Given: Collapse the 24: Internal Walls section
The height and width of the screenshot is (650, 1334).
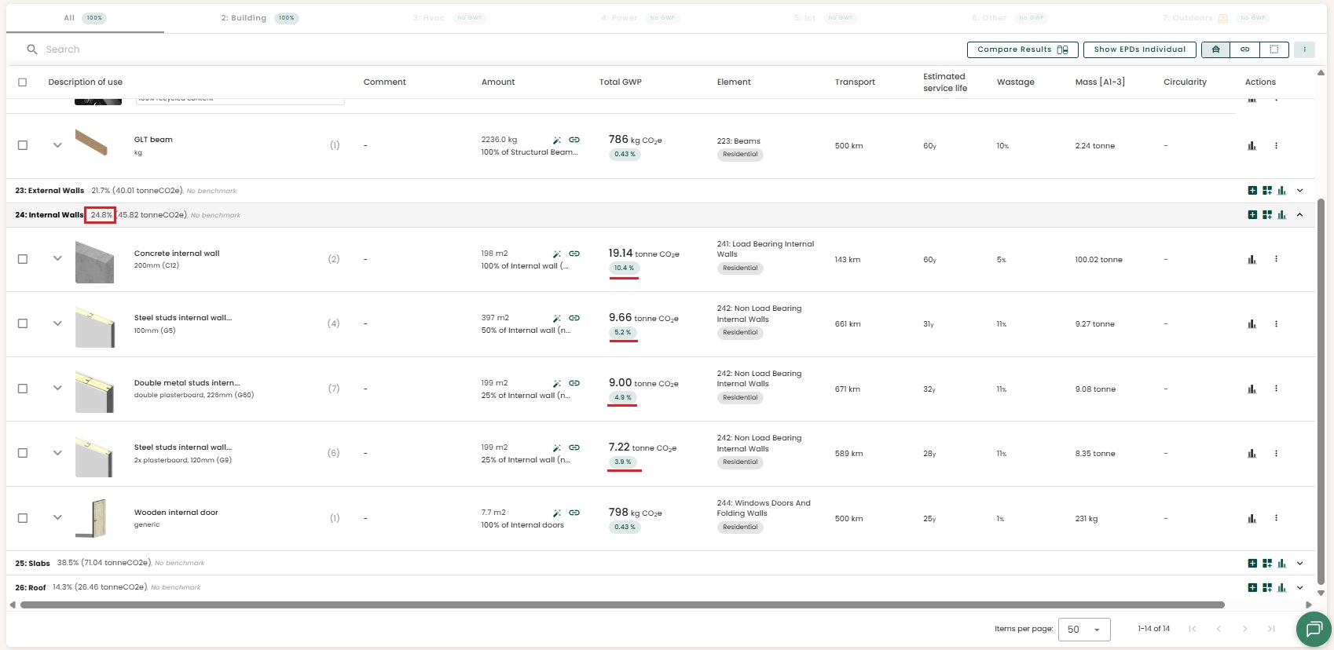Looking at the screenshot, I should [1299, 215].
